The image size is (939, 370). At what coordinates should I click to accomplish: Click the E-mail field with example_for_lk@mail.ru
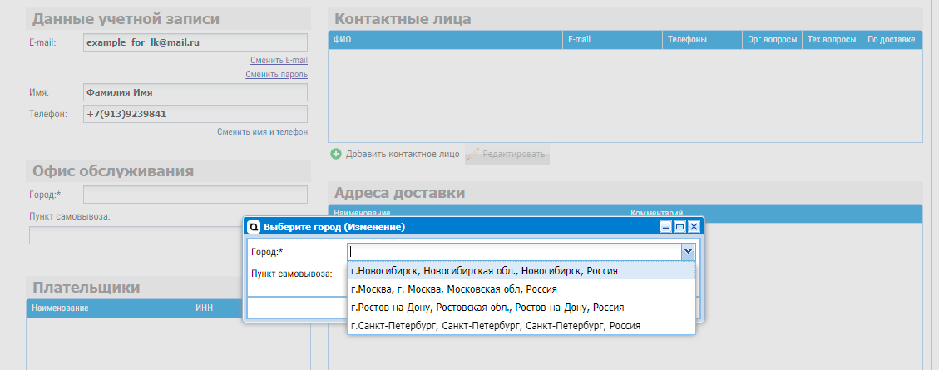point(195,42)
